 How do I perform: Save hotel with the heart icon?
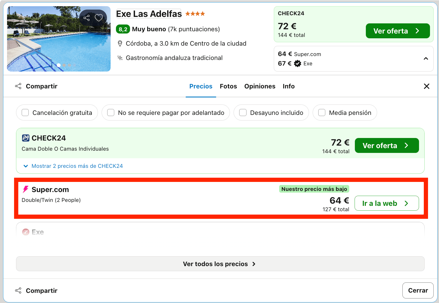(99, 18)
